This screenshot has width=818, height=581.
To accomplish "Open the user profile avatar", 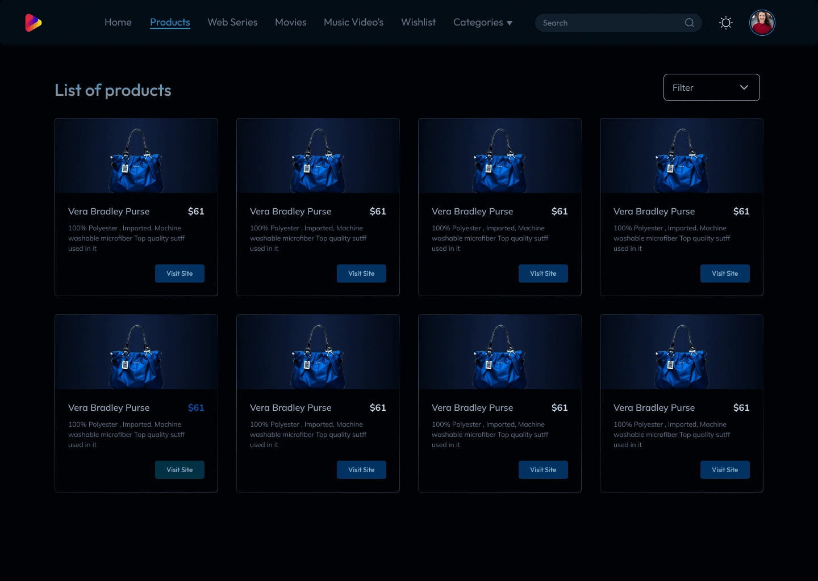I will click(762, 23).
